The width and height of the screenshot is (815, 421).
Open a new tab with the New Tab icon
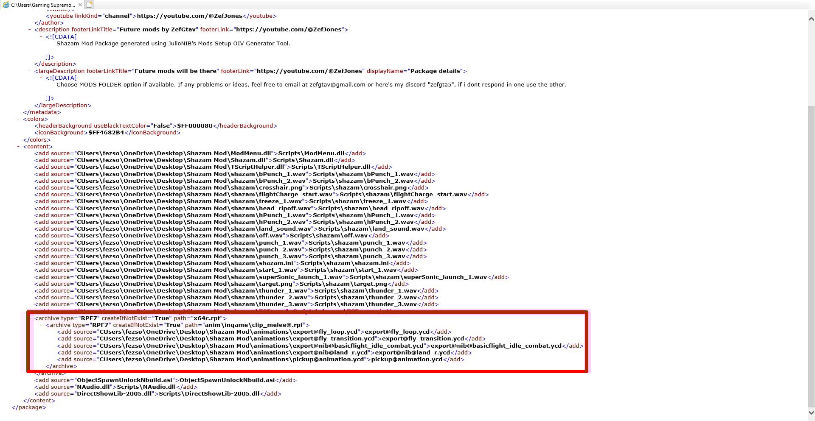pos(90,5)
